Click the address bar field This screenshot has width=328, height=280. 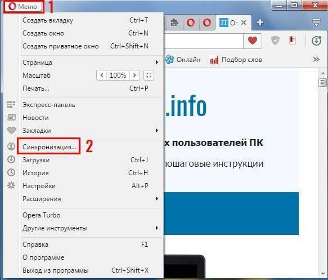[x=203, y=41]
